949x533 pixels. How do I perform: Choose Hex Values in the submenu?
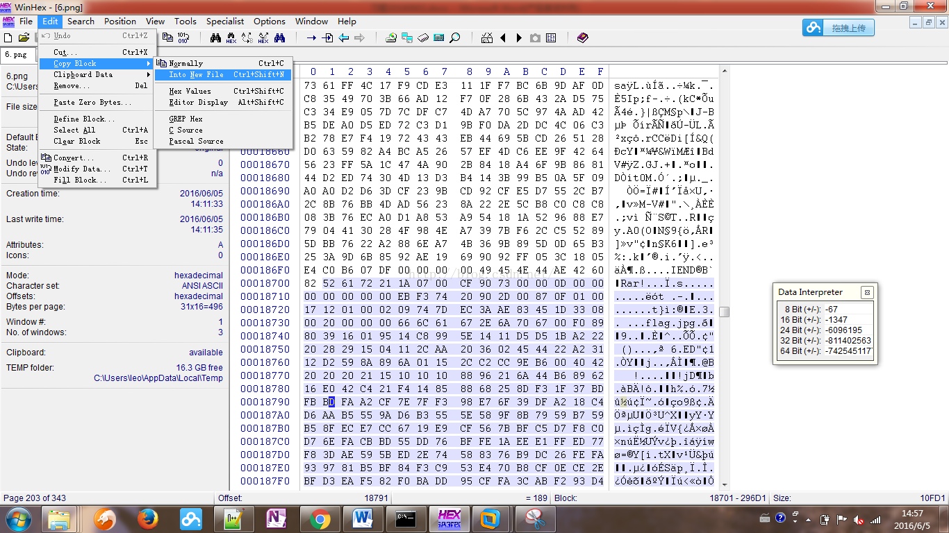click(x=224, y=91)
